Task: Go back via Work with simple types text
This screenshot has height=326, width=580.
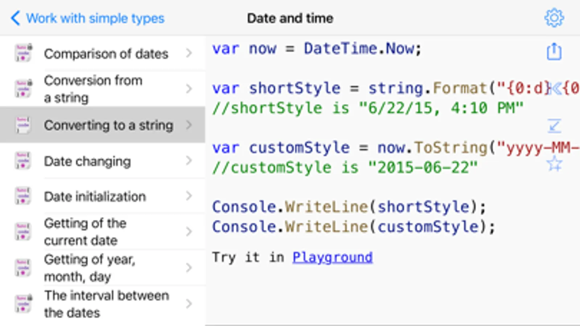Action: 95,18
